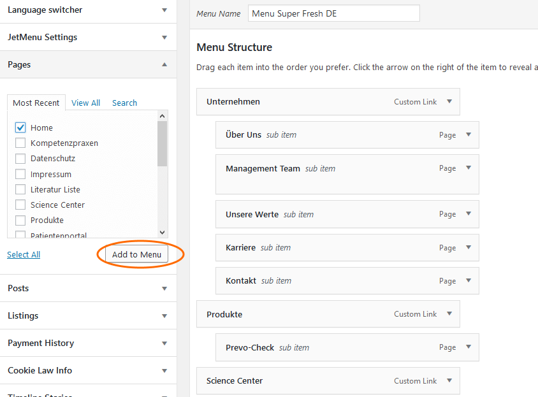Image resolution: width=538 pixels, height=397 pixels.
Task: Expand the Cookie Law Info panel
Action: (x=164, y=371)
